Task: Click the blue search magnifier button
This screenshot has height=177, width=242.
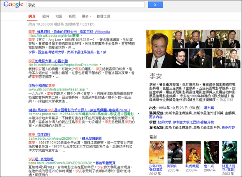Action: click(x=155, y=5)
